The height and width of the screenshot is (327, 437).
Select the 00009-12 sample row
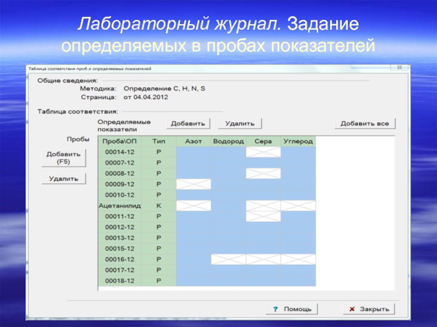pyautogui.click(x=207, y=184)
